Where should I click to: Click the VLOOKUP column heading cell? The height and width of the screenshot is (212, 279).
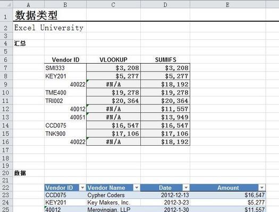[x=113, y=59]
